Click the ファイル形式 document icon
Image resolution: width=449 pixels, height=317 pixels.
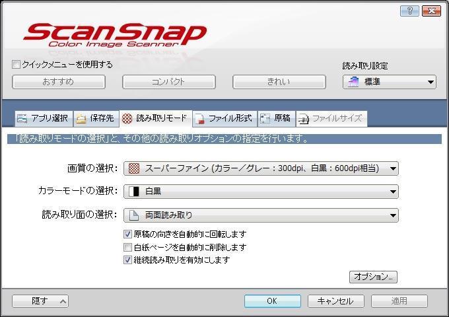tap(200, 119)
